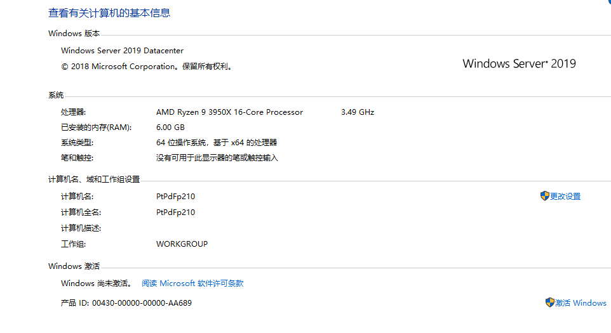Select the processor value AMD Ryzen 9 3950X
The height and width of the screenshot is (333, 611).
tap(229, 112)
